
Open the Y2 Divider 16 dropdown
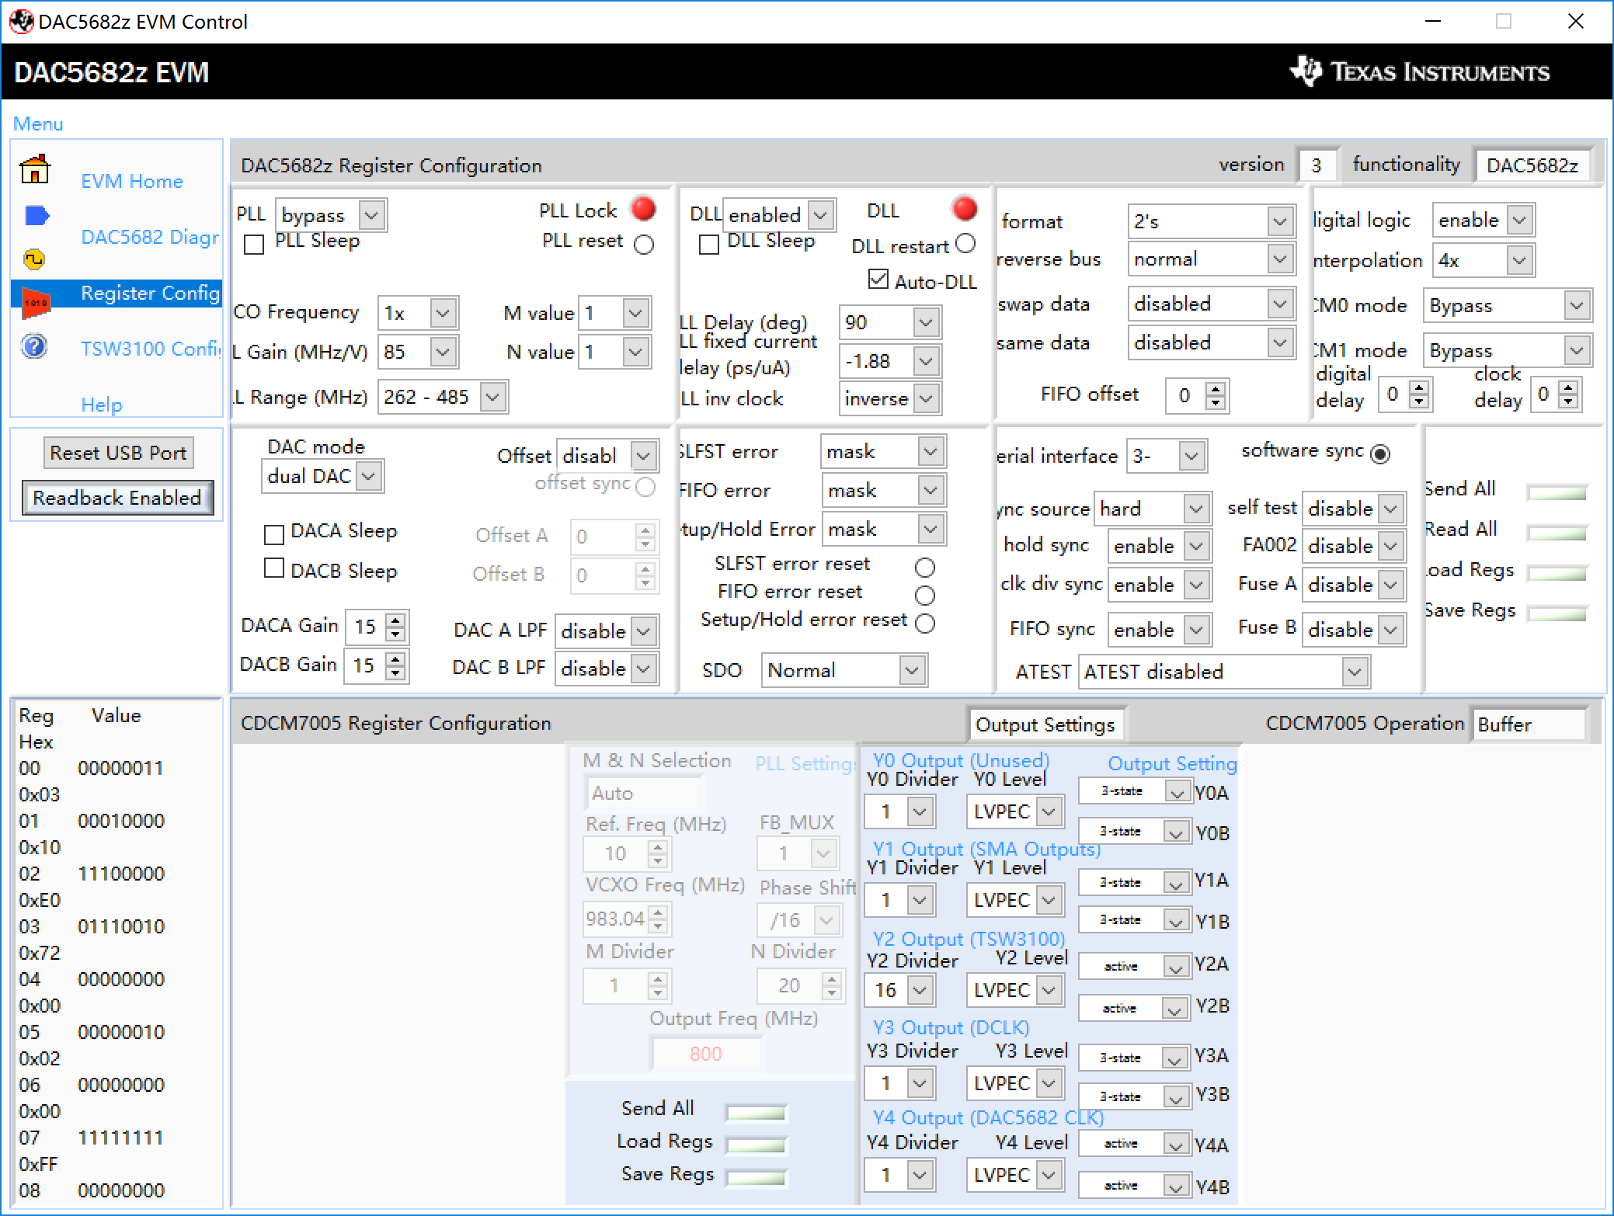899,990
